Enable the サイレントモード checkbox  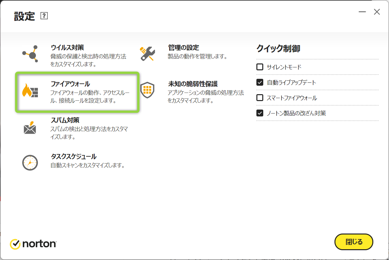[x=260, y=67]
